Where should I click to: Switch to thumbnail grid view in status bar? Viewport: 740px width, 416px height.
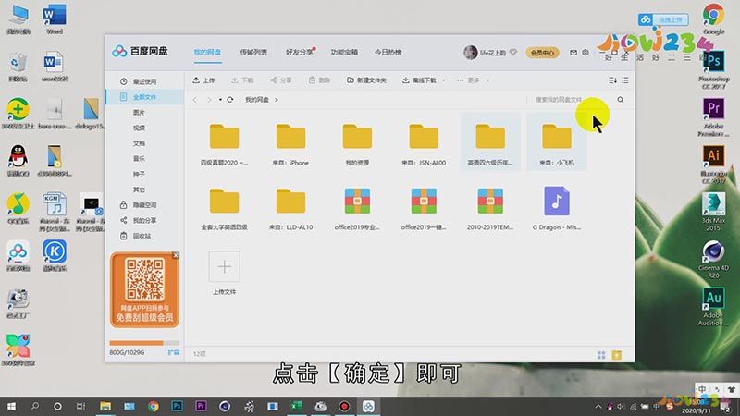pos(600,355)
